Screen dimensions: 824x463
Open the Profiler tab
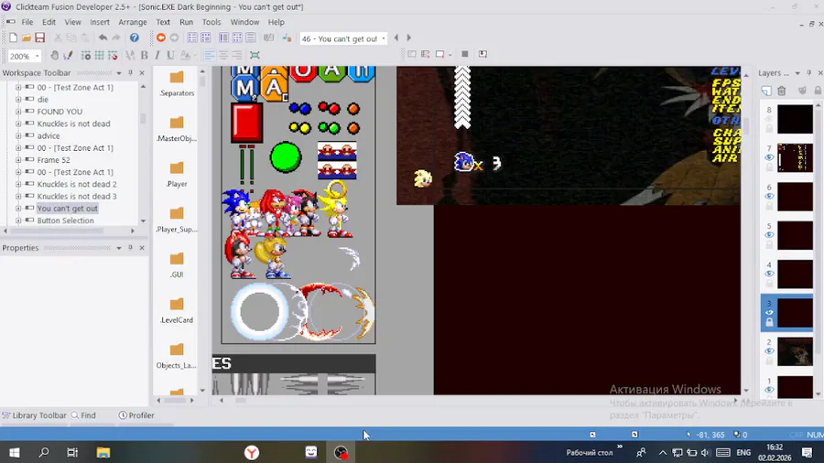[x=136, y=415]
